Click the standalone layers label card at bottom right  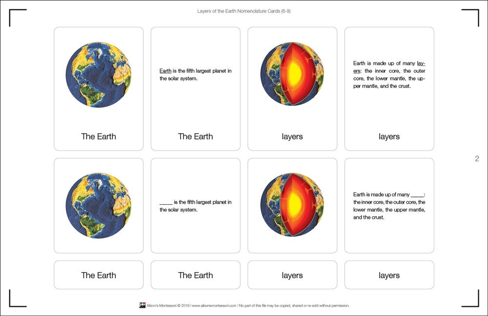(x=388, y=275)
